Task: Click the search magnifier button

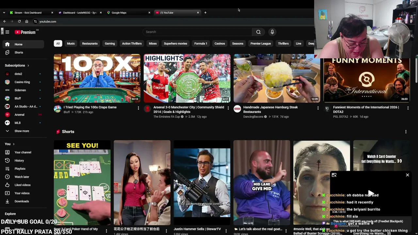Action: tap(258, 32)
